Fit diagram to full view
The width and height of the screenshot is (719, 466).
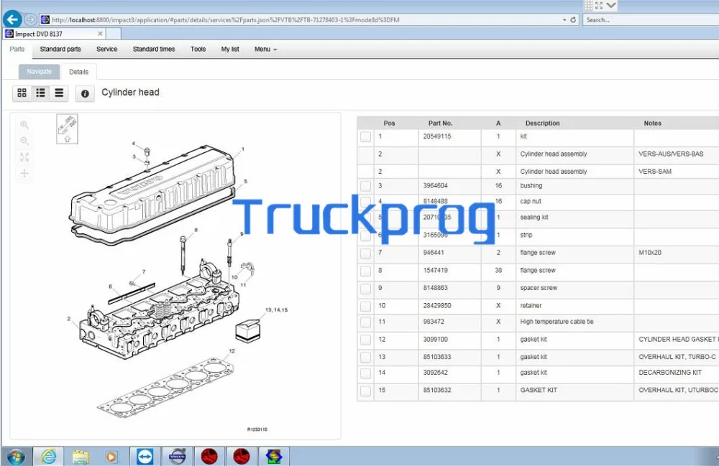tap(24, 157)
